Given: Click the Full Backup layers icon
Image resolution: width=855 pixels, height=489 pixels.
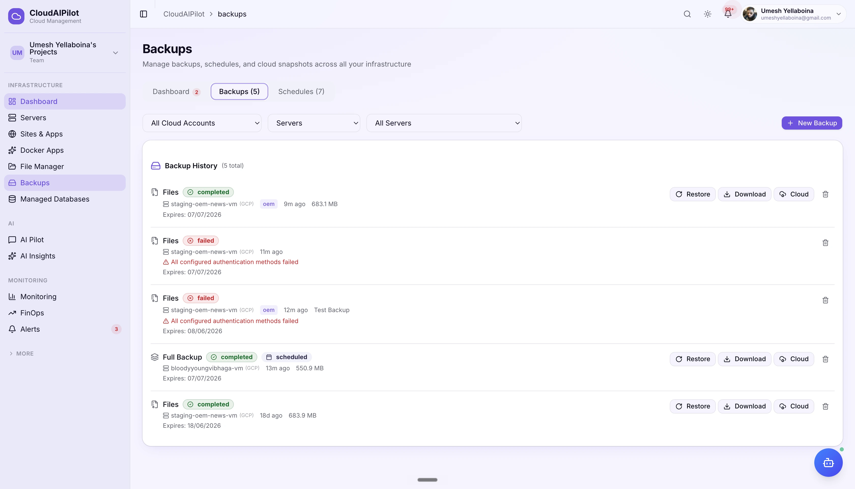Looking at the screenshot, I should (x=155, y=357).
